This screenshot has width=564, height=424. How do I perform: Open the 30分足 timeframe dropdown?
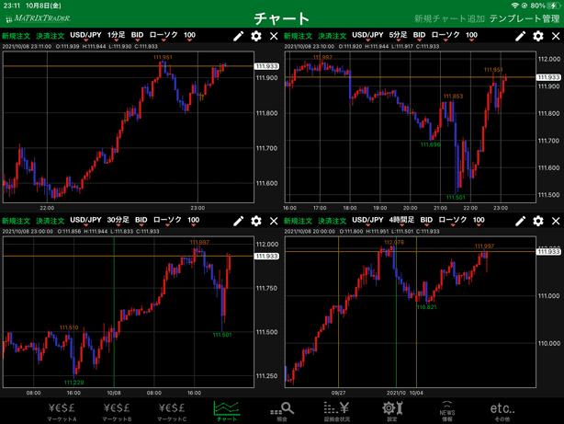[118, 220]
